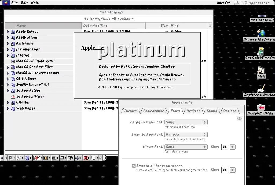Open the Macintosh HD desktop drive icon

pyautogui.click(x=262, y=16)
